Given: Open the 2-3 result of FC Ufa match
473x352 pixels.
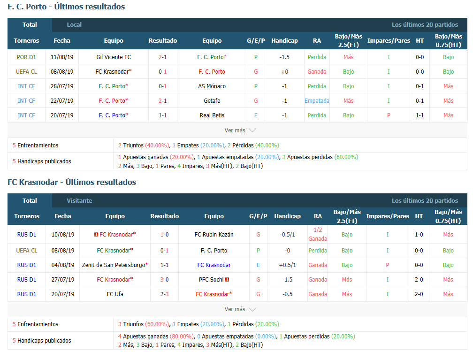Looking at the screenshot, I should (164, 294).
